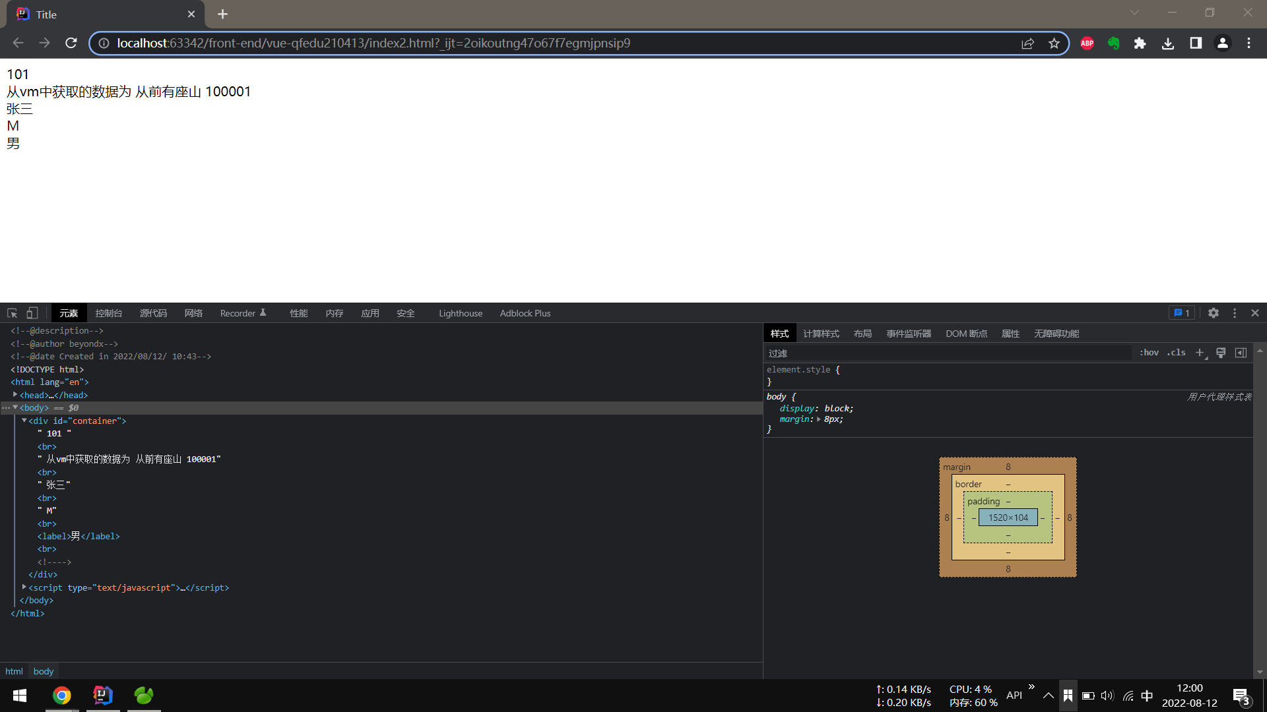The width and height of the screenshot is (1267, 712).
Task: Expand the head element in DOM tree
Action: coord(16,395)
